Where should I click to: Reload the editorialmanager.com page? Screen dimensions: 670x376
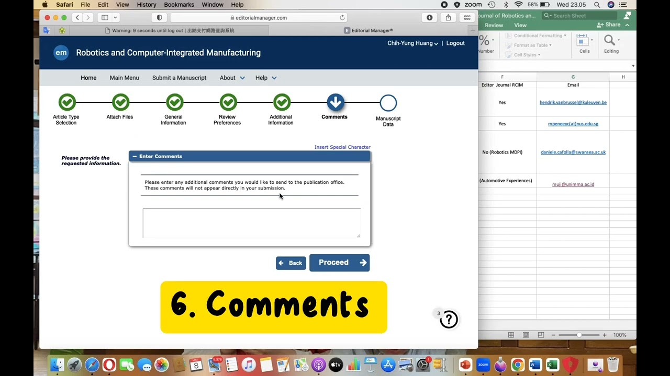coord(342,17)
